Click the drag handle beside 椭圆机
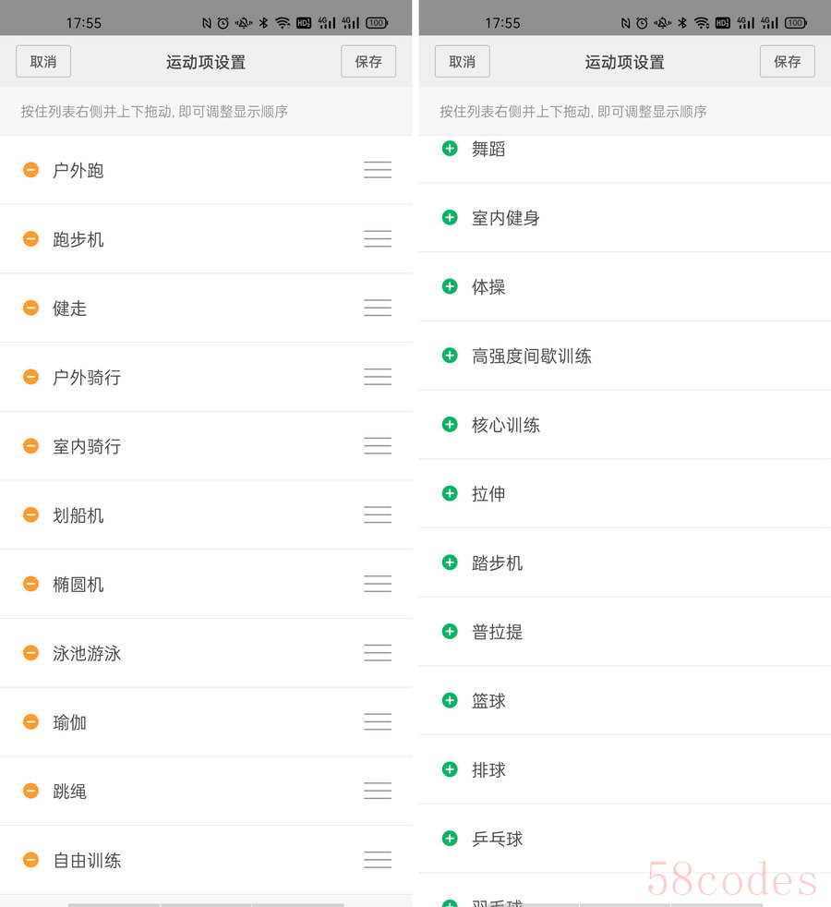The height and width of the screenshot is (907, 831). point(378,584)
